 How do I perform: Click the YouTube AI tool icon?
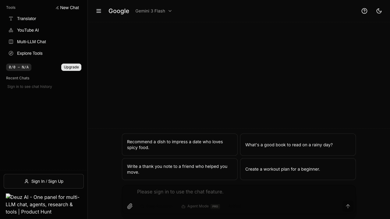pyautogui.click(x=11, y=30)
